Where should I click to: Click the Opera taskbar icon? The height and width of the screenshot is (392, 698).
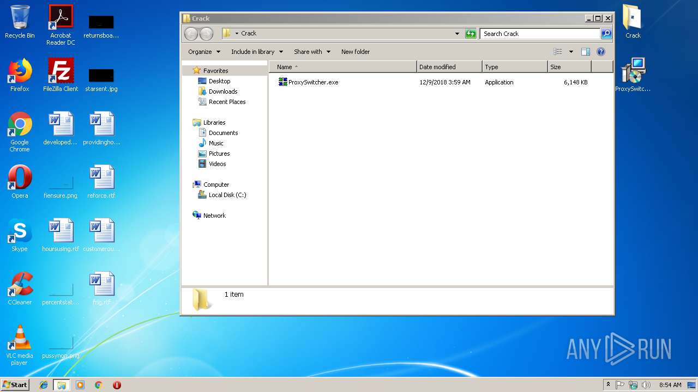tap(117, 385)
